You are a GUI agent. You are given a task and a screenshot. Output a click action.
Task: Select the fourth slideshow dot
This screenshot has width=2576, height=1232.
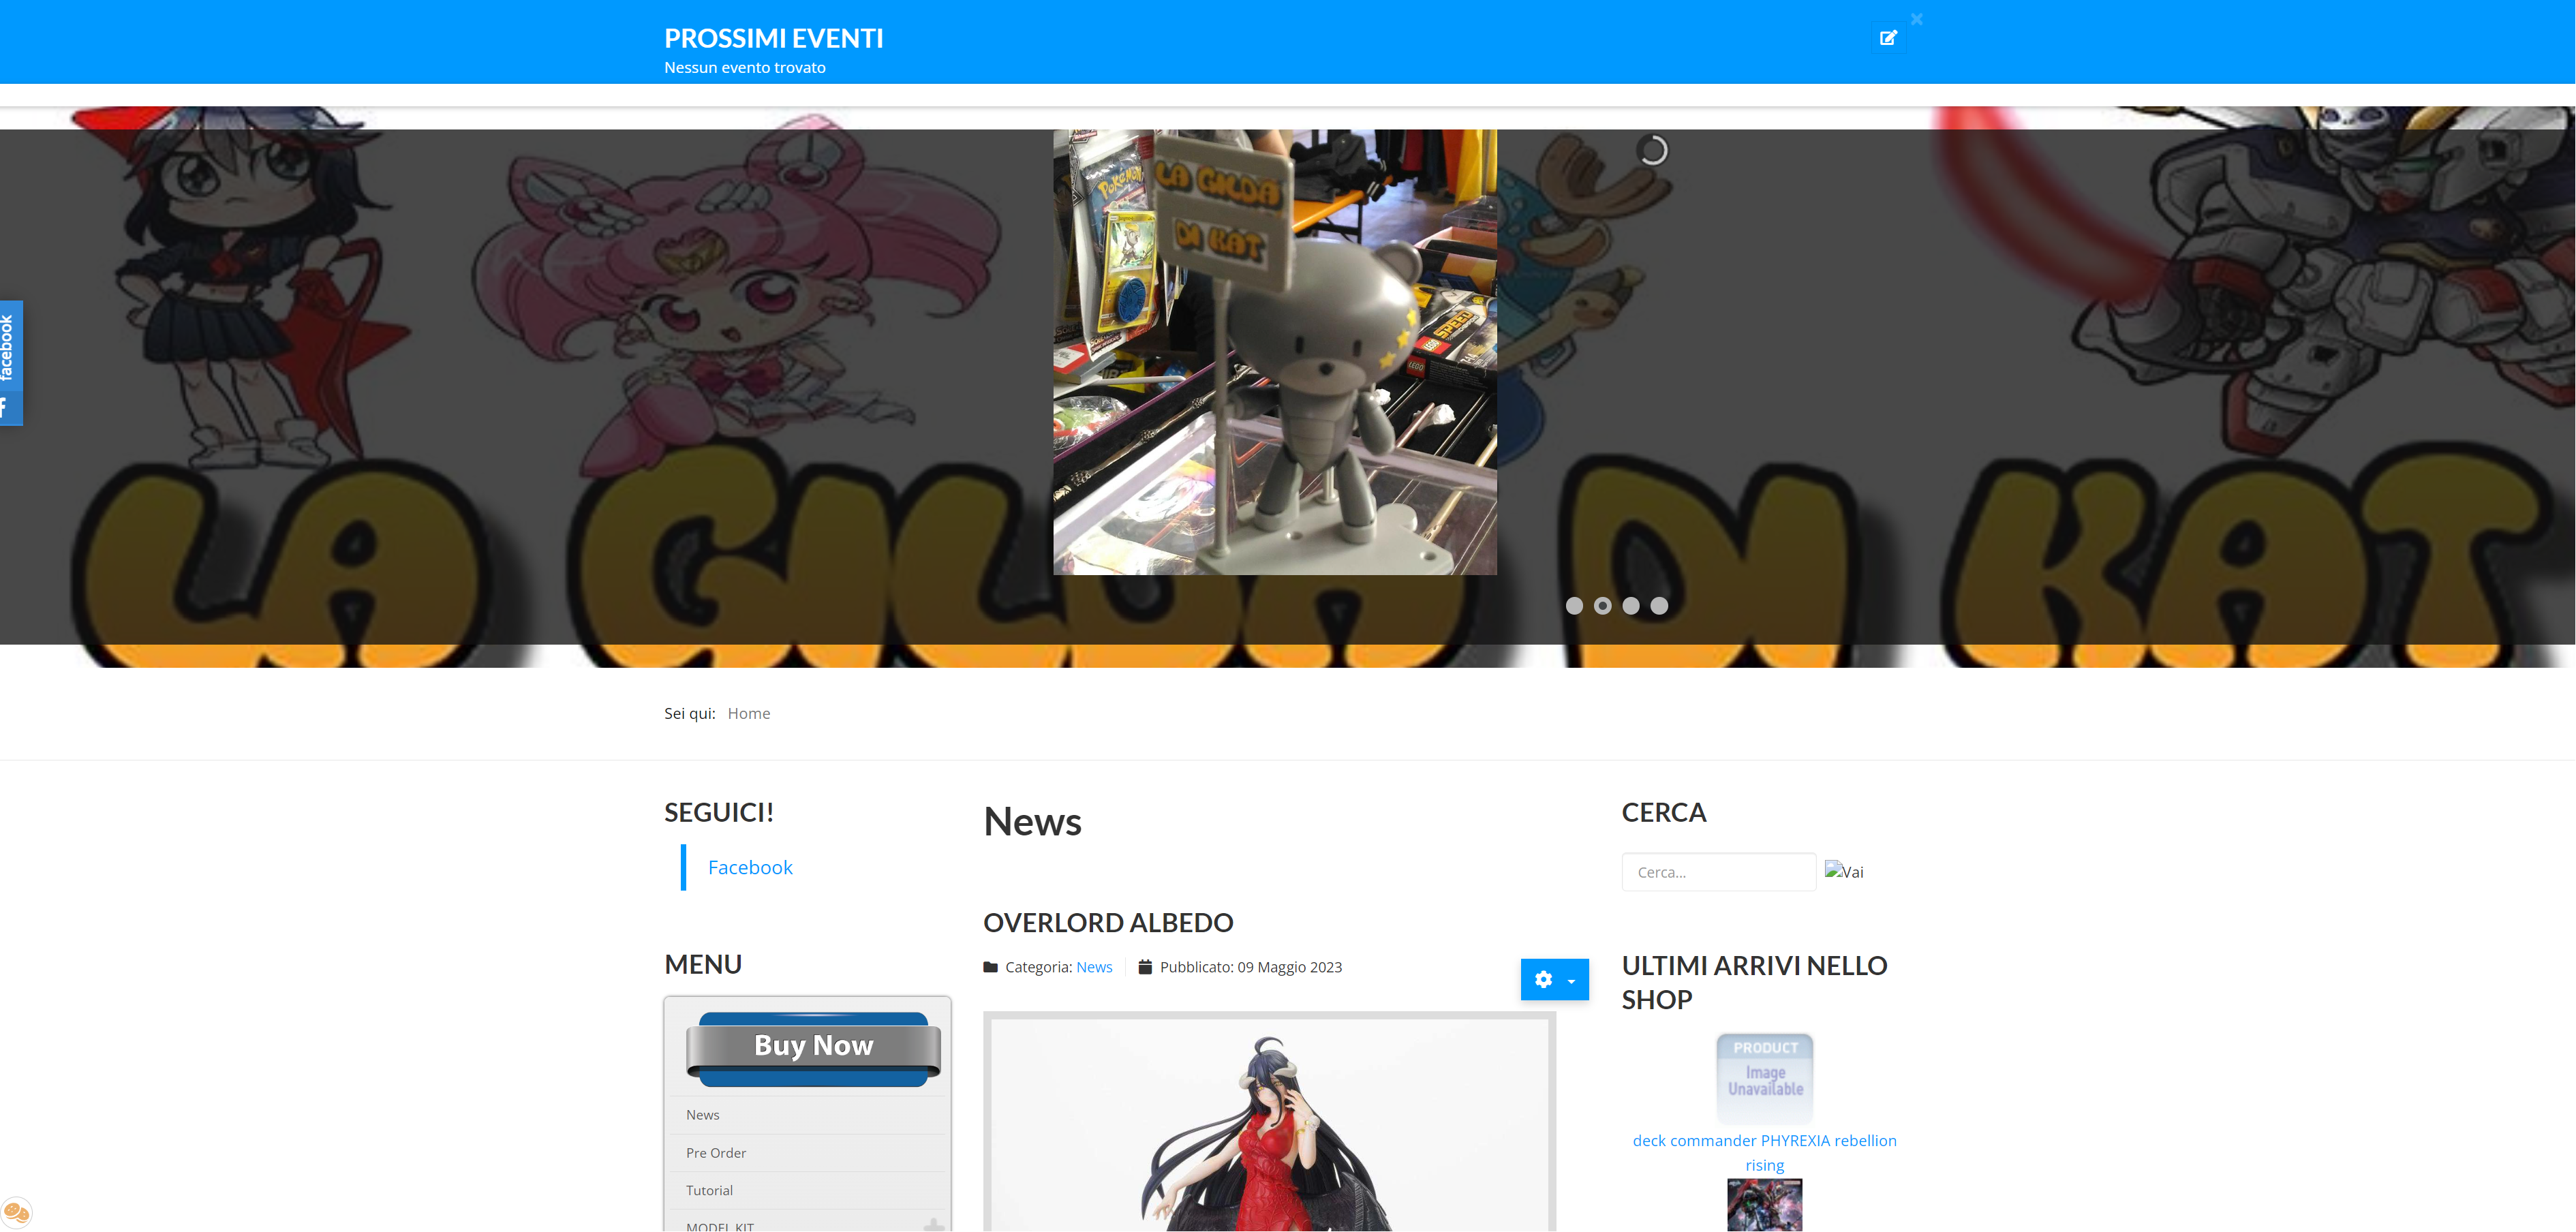pyautogui.click(x=1659, y=605)
